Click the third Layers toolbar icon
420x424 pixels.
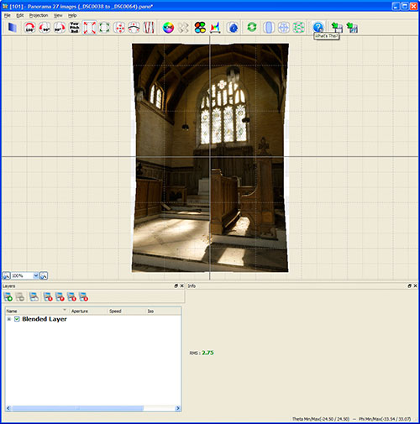pyautogui.click(x=34, y=296)
